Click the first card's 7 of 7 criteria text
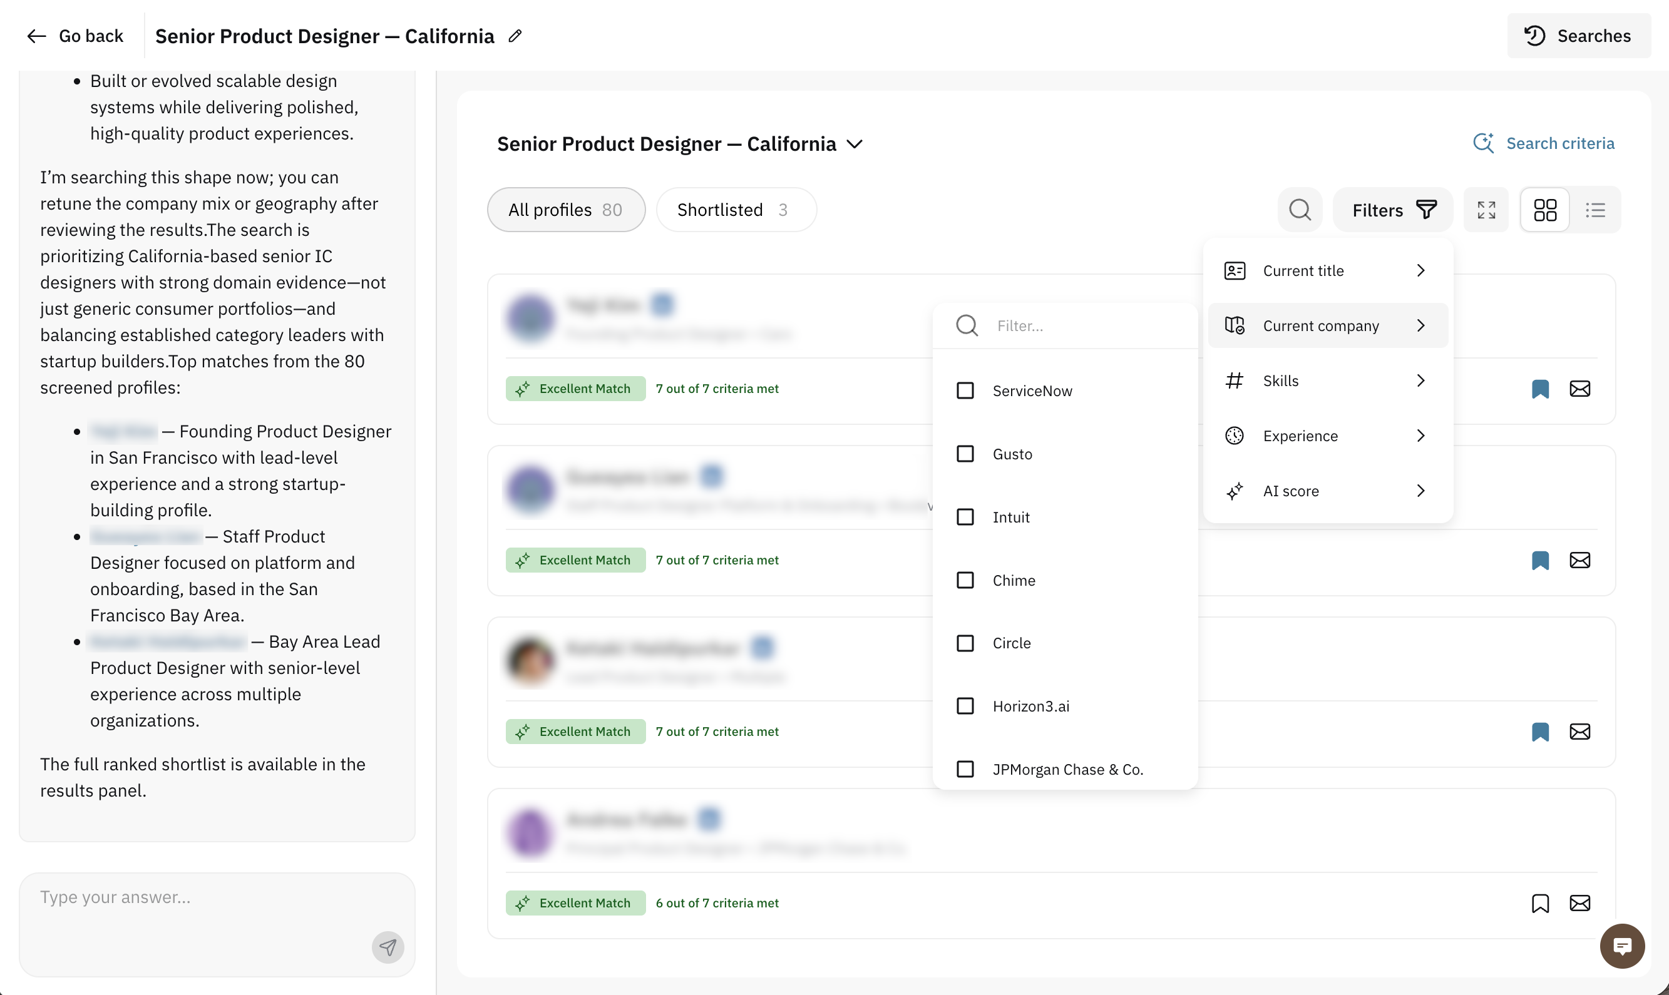Viewport: 1669px width, 995px height. pyautogui.click(x=717, y=389)
